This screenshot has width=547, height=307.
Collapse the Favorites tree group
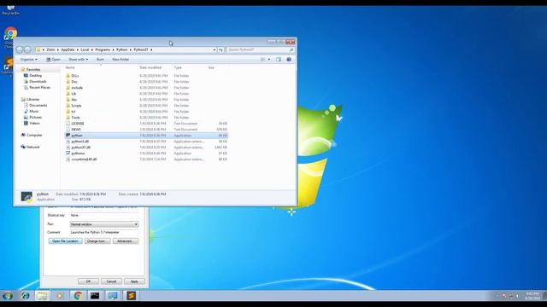tap(33, 70)
